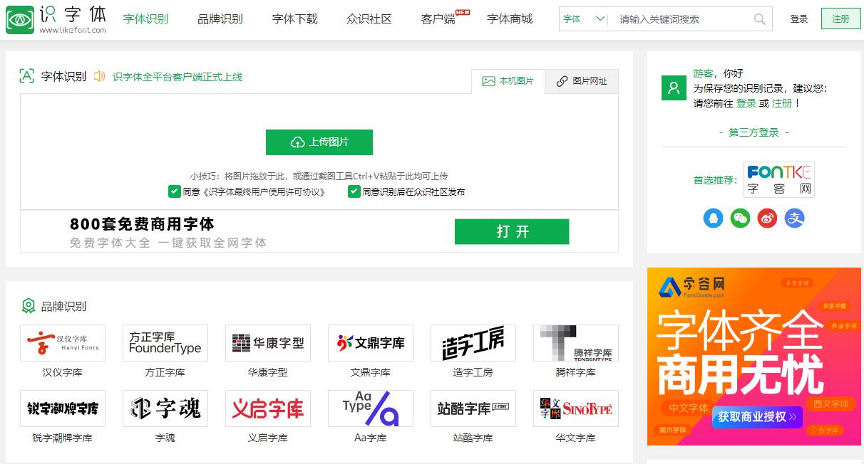The width and height of the screenshot is (864, 464).
Task: Click the 800套免费商用字体 ad text
Action: point(143,224)
